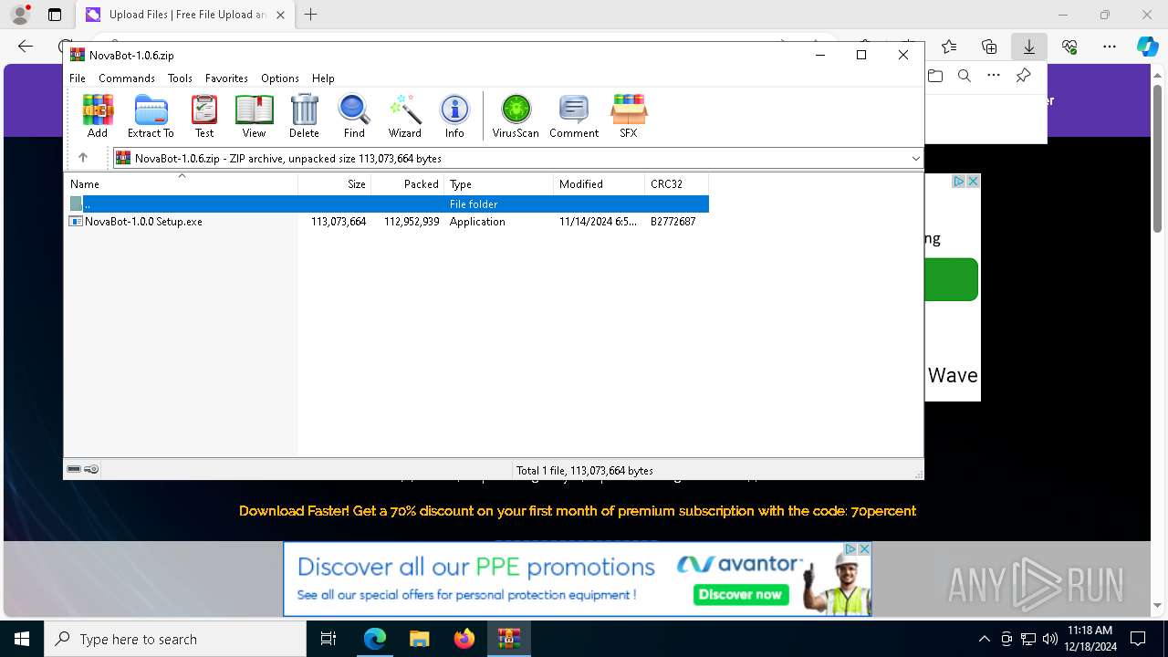Screen dimensions: 1168x657
Task: Open downloads folder icon in Edge panel
Action: point(935,76)
